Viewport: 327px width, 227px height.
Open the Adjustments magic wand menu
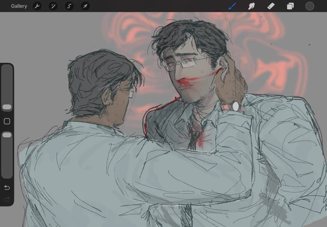53,6
